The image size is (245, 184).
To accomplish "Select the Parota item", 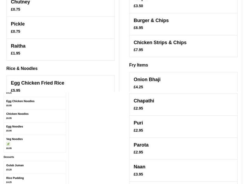I will 183,148.
